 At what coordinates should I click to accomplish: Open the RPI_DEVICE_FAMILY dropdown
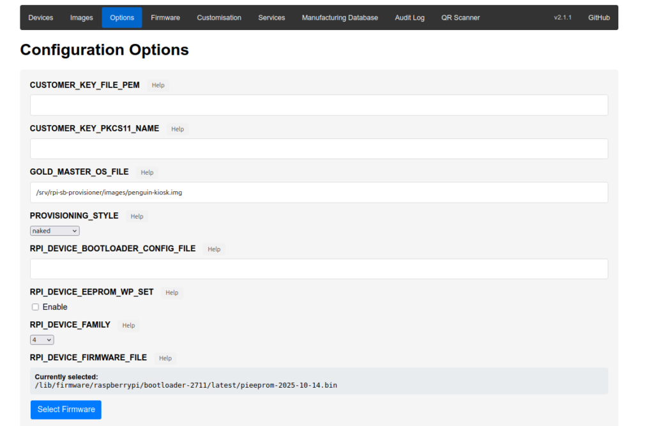pos(42,340)
